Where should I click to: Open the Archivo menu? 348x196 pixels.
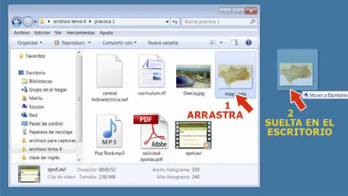(x=21, y=33)
